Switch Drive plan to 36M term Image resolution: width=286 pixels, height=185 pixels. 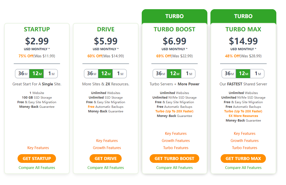(x=91, y=74)
